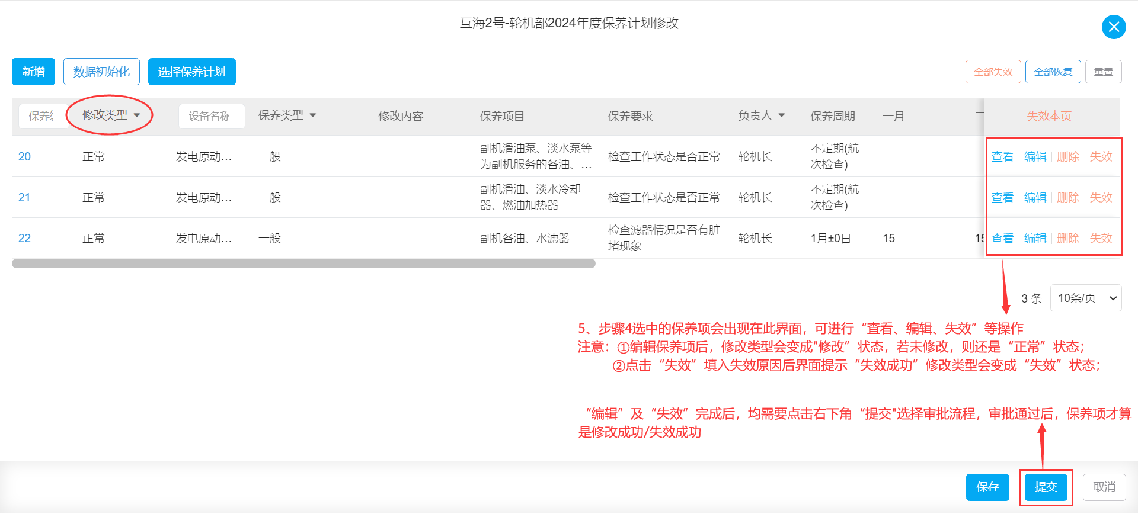Viewport: 1138px width, 514px height.
Task: Click the dialog title 互海2号-轮机部2024年度保养计划修改
Action: click(569, 23)
